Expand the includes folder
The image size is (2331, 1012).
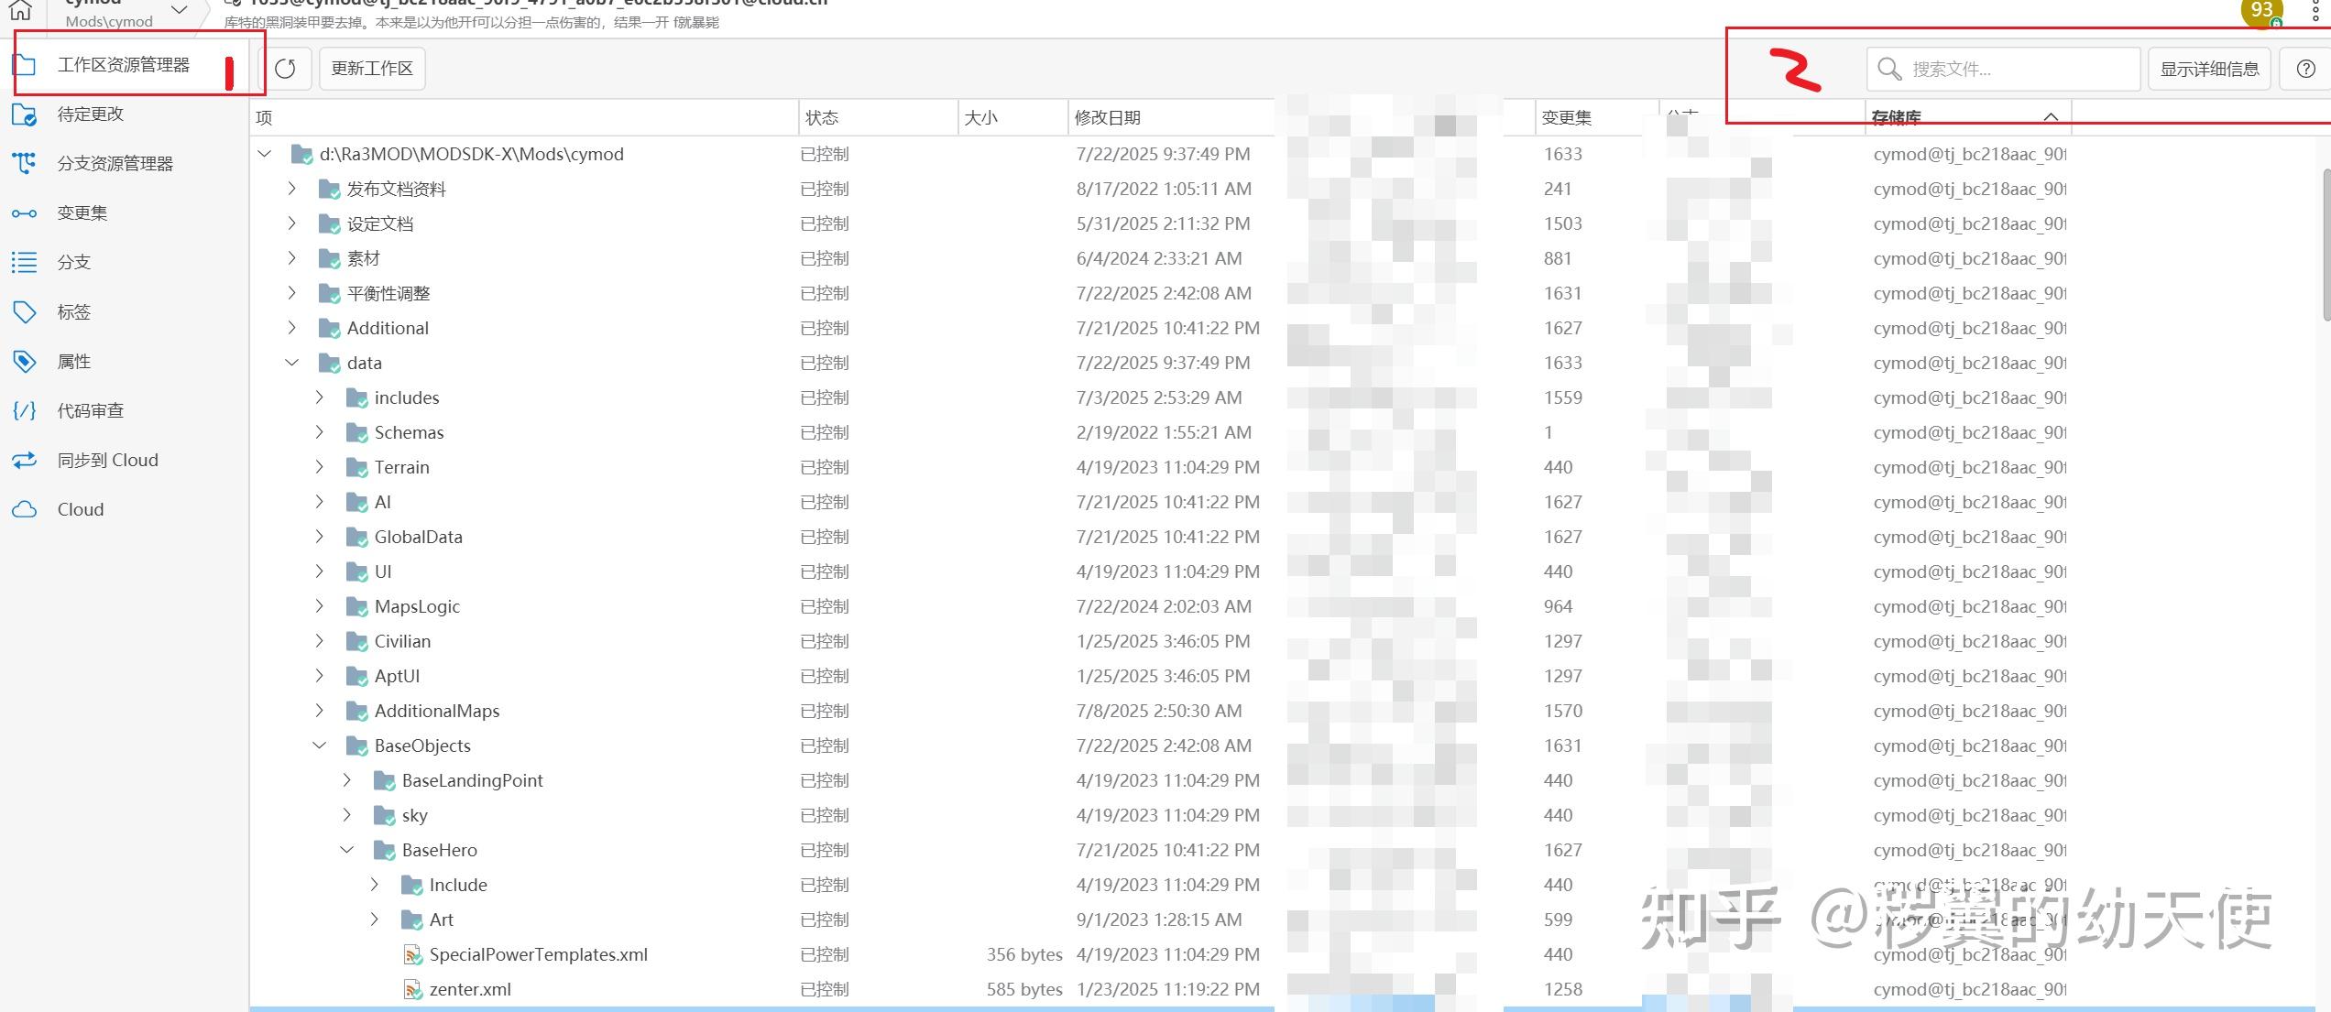(319, 397)
